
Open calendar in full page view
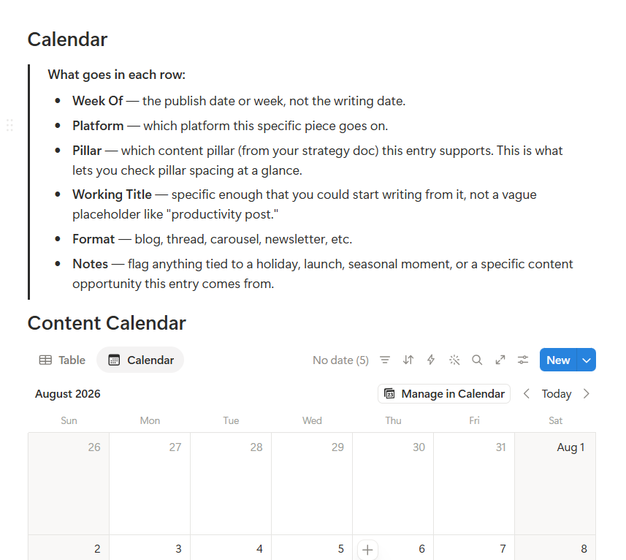(500, 360)
